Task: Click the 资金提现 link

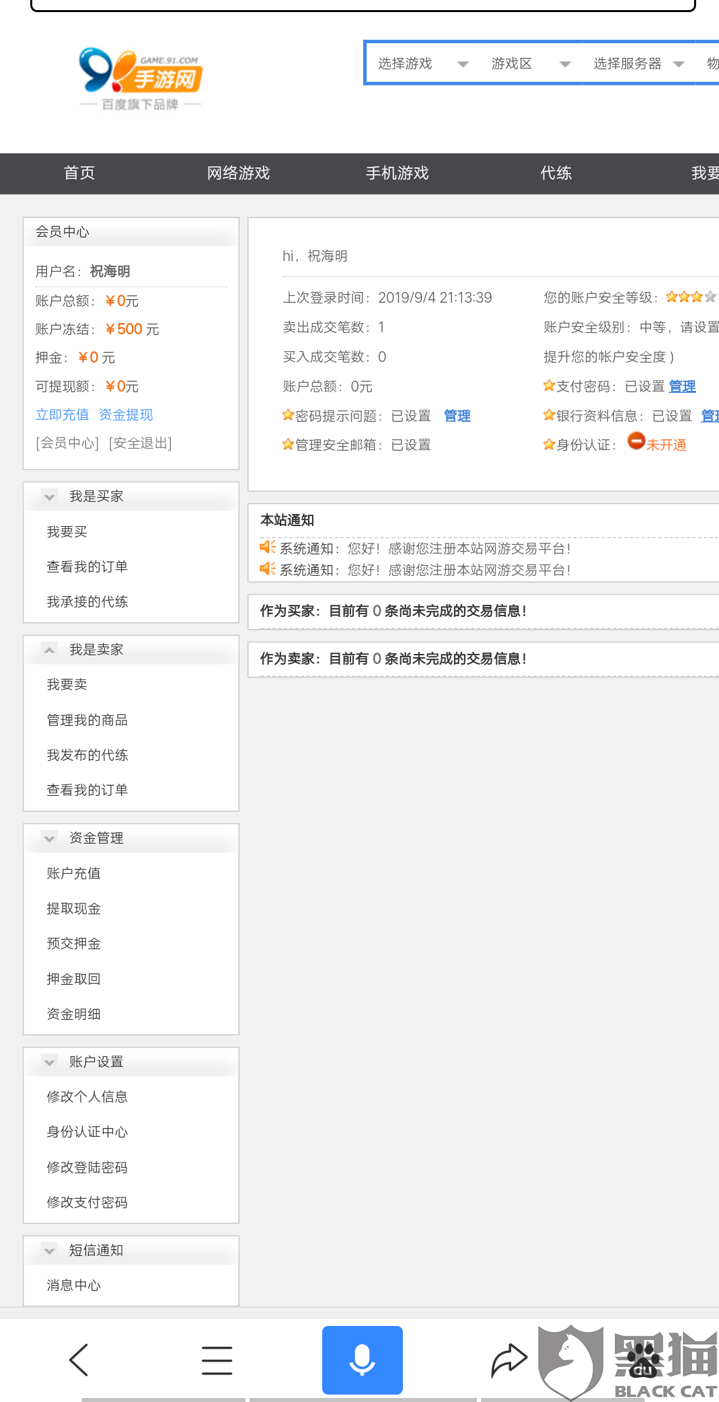Action: (126, 414)
